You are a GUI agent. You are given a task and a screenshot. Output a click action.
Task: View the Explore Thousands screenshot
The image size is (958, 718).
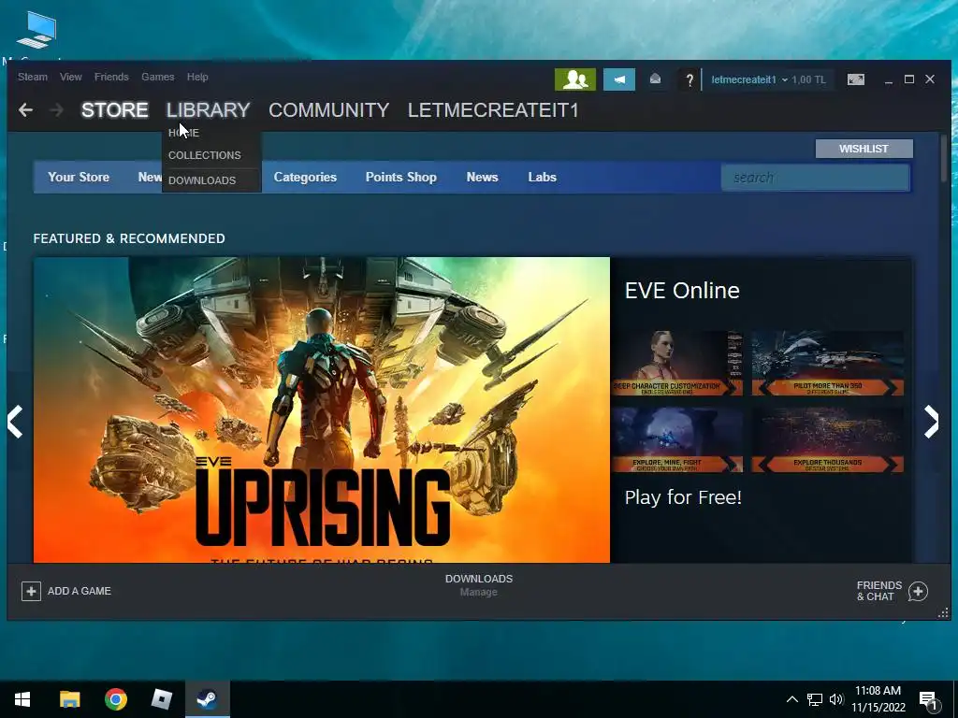827,439
